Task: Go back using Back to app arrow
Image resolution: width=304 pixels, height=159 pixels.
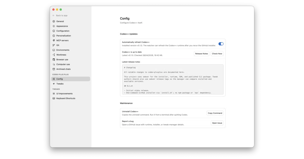Action: [54, 16]
